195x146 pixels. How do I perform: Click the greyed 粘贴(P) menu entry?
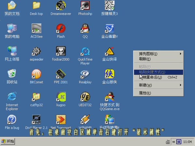pos(159,67)
